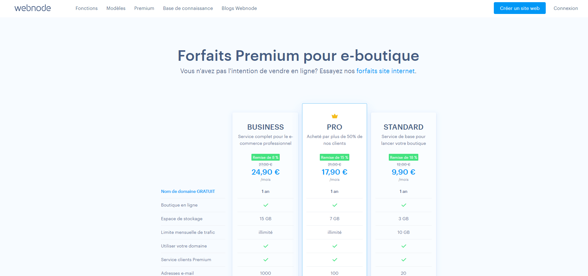
Task: Select the STANDARD plan heading
Action: pyautogui.click(x=403, y=127)
